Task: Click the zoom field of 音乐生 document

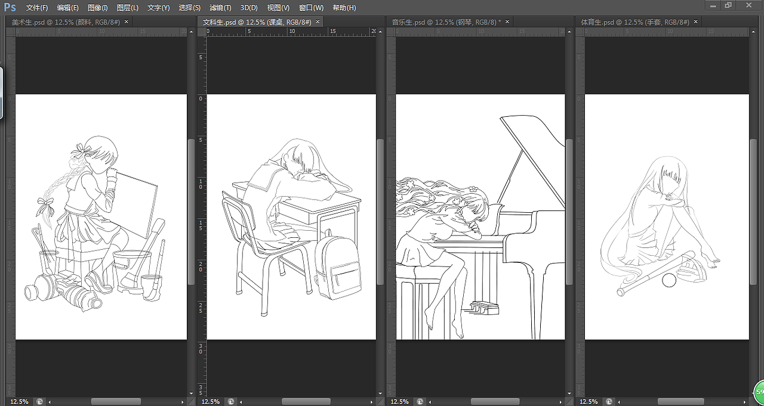Action: [399, 402]
